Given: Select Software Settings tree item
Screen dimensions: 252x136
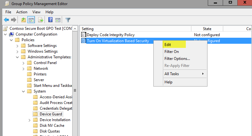Looking at the screenshot, I should [x=42, y=46].
